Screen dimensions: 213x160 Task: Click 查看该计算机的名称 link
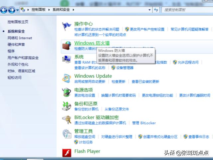(x=90, y=68)
